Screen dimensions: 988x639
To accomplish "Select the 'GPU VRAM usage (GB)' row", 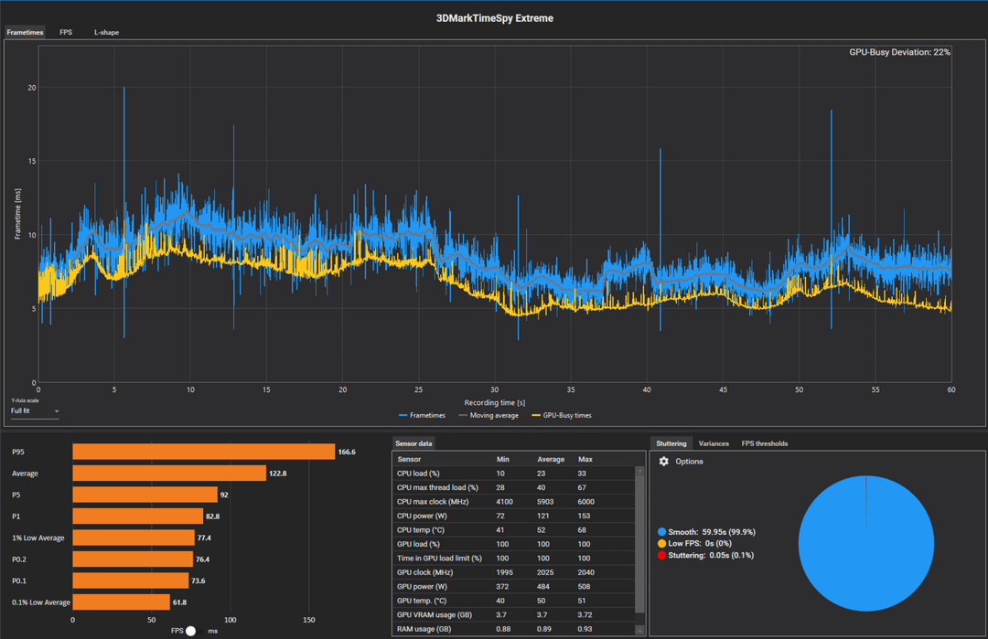I will (514, 615).
